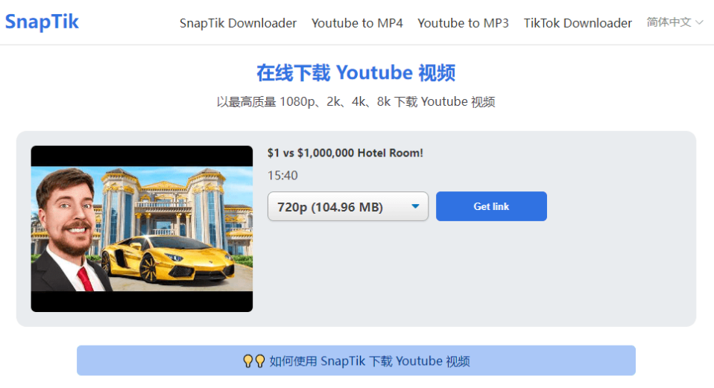
Task: Click the heading 在线下载 Youtube 视频
Action: click(356, 73)
